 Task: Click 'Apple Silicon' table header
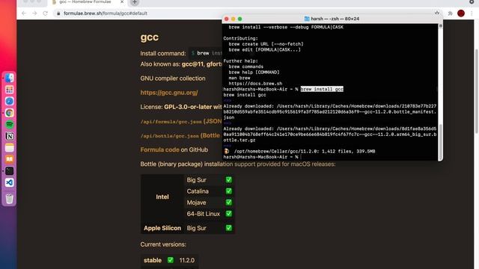pos(162,228)
